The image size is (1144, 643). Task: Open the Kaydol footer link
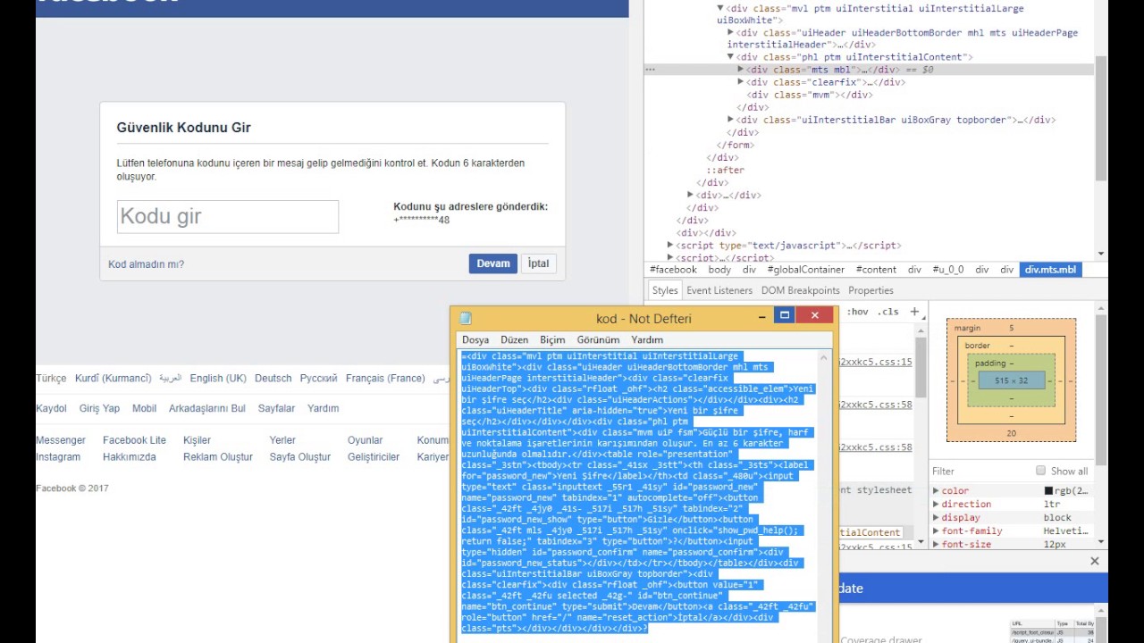pos(51,408)
